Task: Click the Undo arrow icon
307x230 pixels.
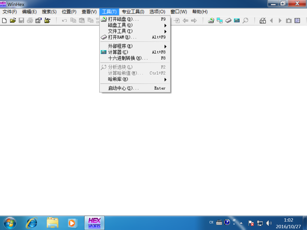Action: 64,20
